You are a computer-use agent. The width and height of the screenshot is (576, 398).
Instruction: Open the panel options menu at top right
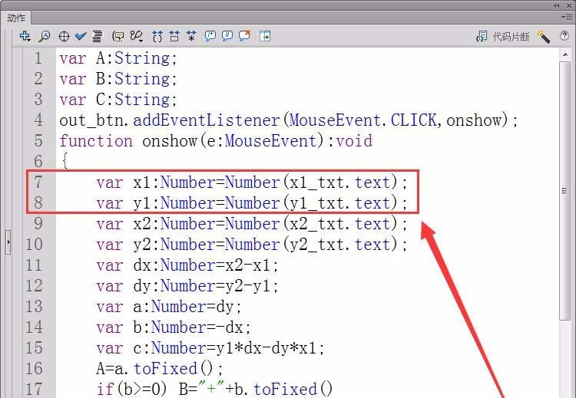coord(568,17)
